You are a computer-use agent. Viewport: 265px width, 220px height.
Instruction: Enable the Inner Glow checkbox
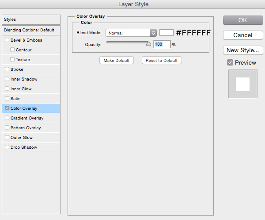point(7,89)
